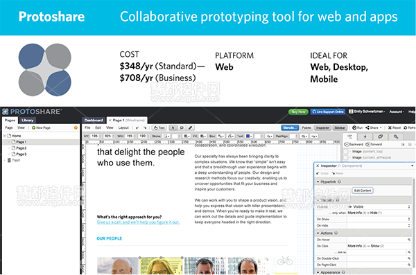Select the pointer selection tool

pyautogui.click(x=173, y=128)
